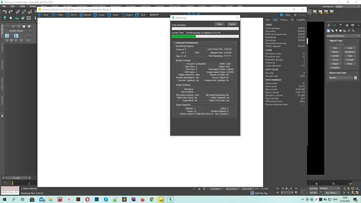Switch to the History tab
The image size is (361, 203).
[284, 20]
